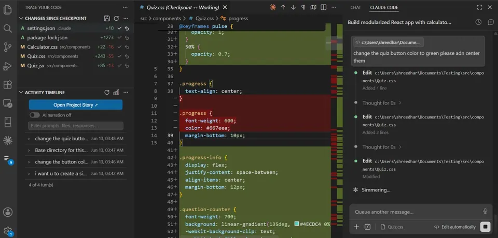498x238 pixels.
Task: Open more actions menu for Activity Timeline
Action: [126, 93]
